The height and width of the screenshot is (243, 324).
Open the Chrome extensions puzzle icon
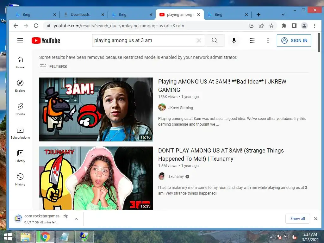tap(284, 26)
